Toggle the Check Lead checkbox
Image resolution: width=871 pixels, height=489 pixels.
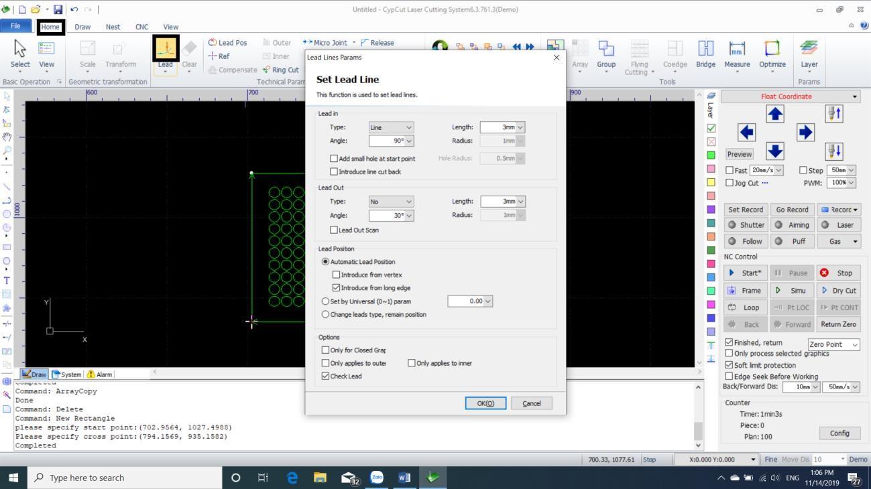click(326, 376)
